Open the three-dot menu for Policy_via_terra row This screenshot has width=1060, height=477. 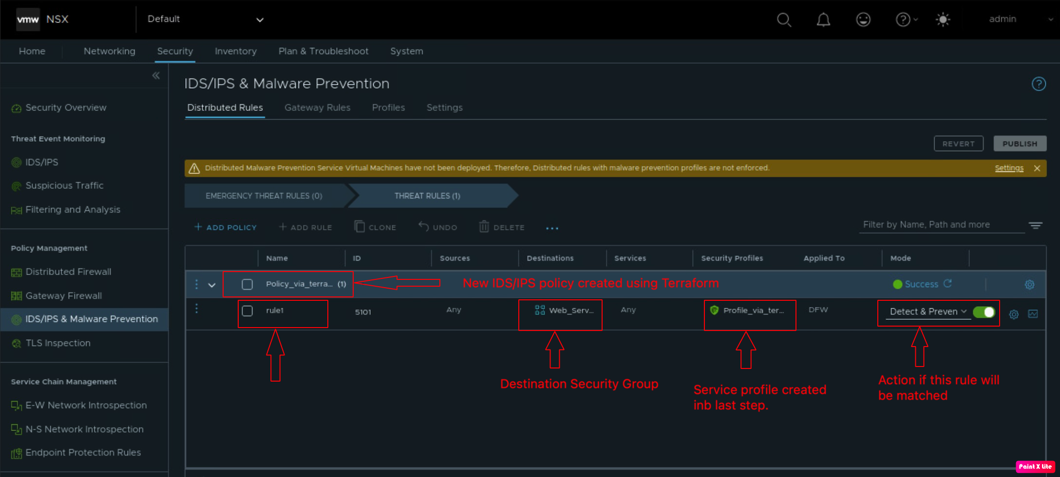(196, 284)
